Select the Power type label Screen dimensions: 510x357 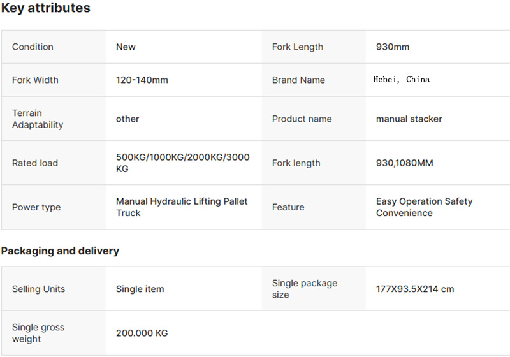[x=36, y=207]
